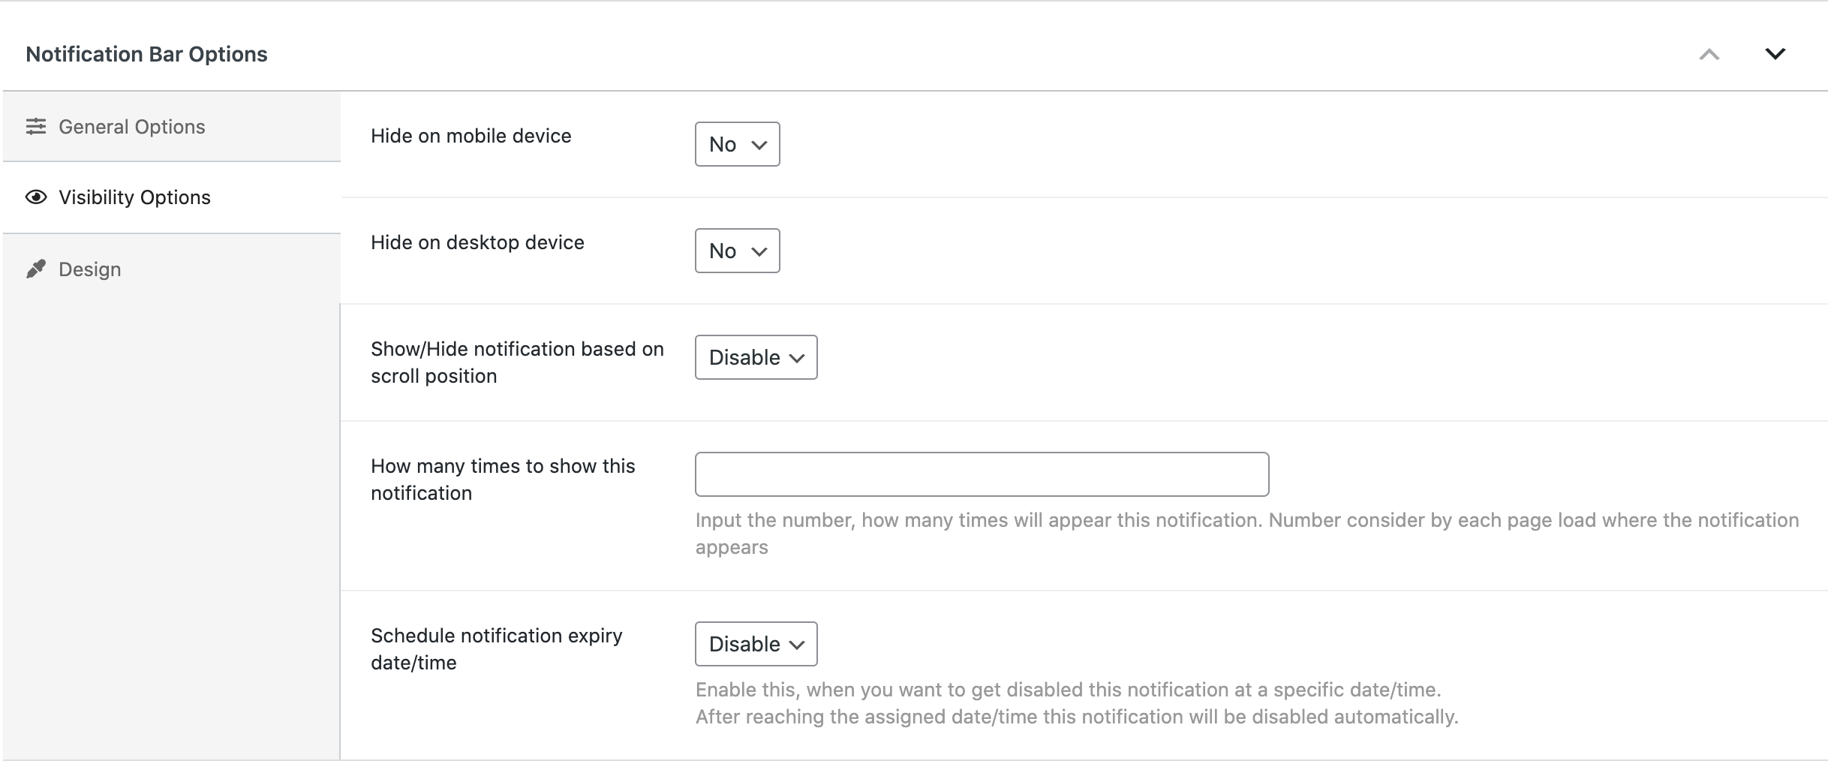Open the scroll position Show/Hide dropdown
This screenshot has height=767, width=1828.
756,357
